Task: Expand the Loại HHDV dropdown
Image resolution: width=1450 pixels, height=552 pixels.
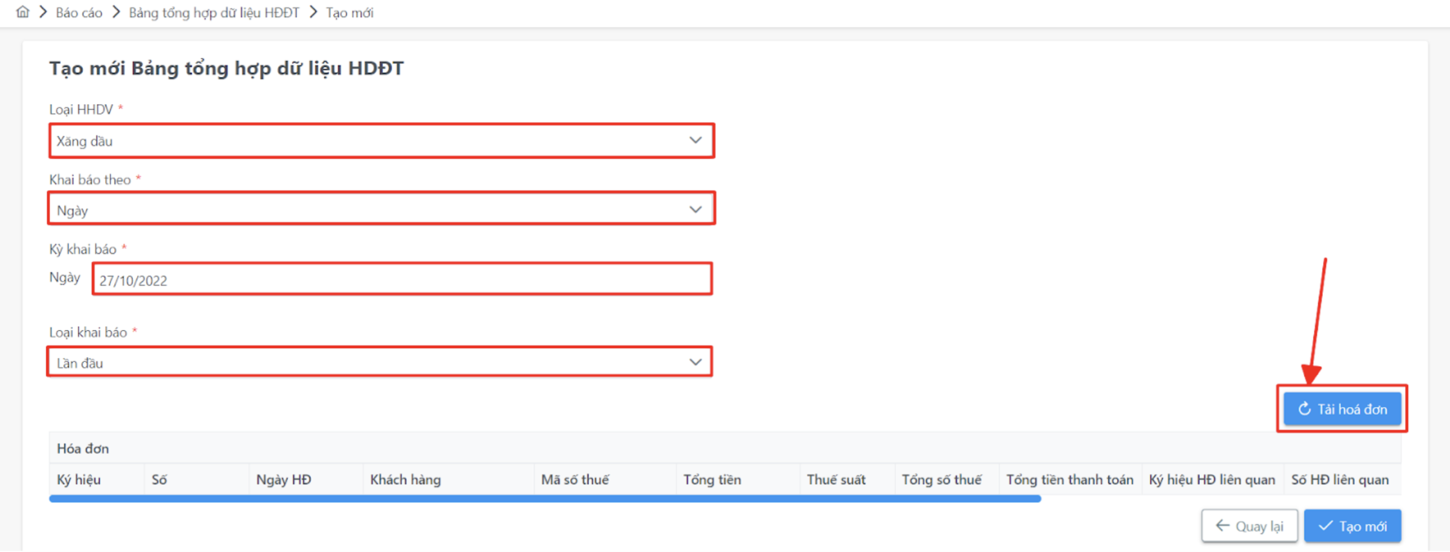Action: tap(381, 141)
